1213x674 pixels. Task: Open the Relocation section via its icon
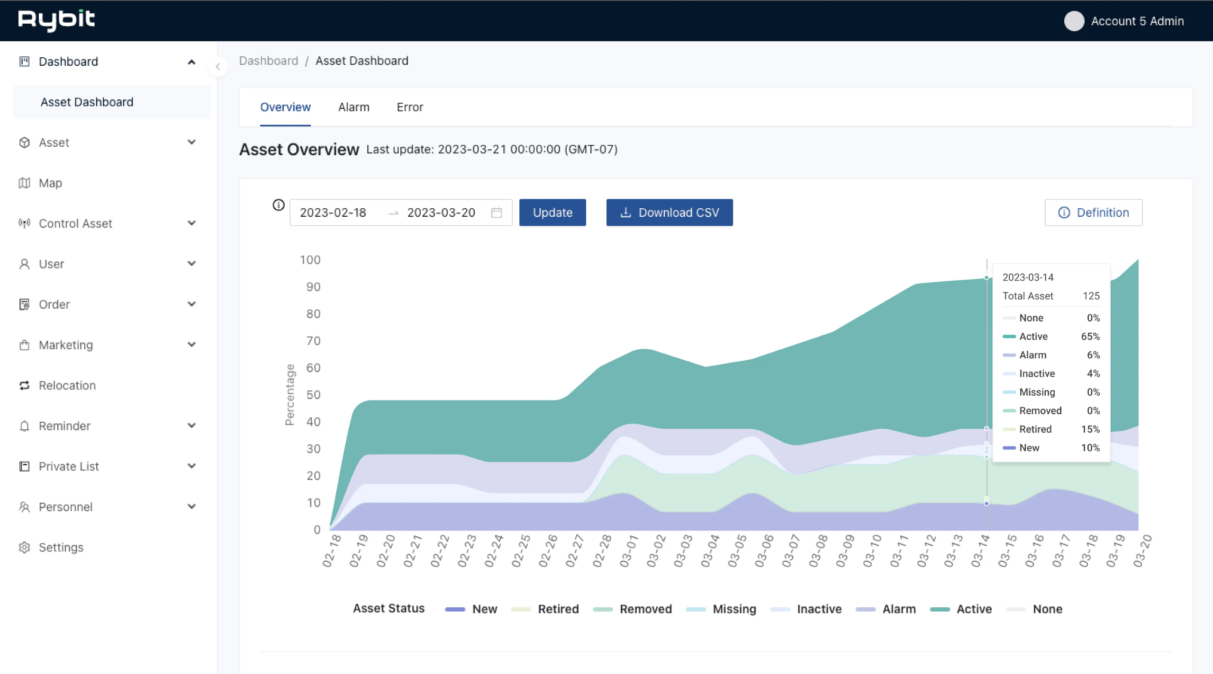click(24, 385)
